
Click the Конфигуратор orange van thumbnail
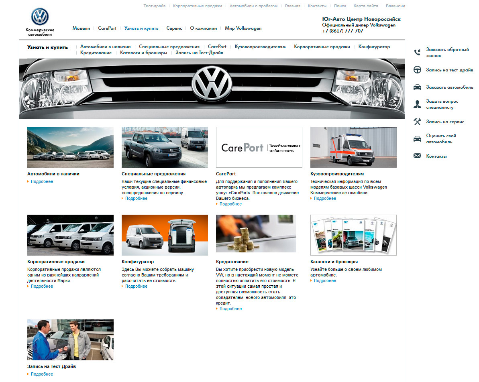point(165,235)
